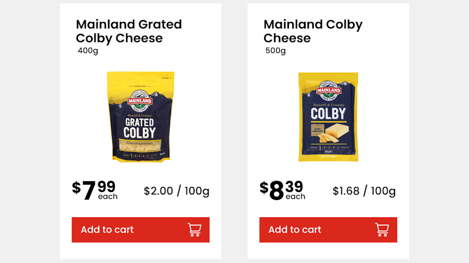Open the Mainland Colby Cheese product title
Screen dimensions: 469x263
[x=313, y=31]
